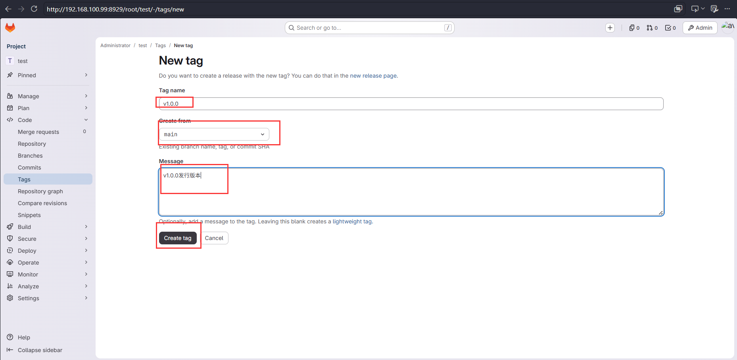The width and height of the screenshot is (737, 360).
Task: Click the Create tag button
Action: (178, 238)
